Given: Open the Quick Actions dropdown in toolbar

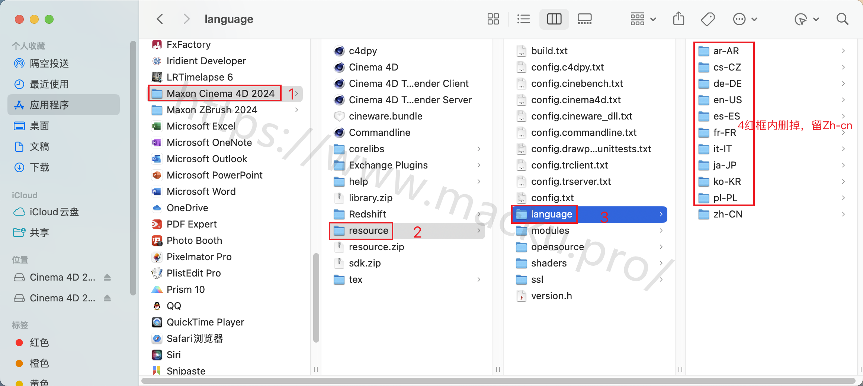Looking at the screenshot, I should pos(806,19).
